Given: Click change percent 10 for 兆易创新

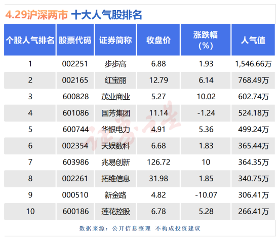Looking at the screenshot, I should pos(206,163).
